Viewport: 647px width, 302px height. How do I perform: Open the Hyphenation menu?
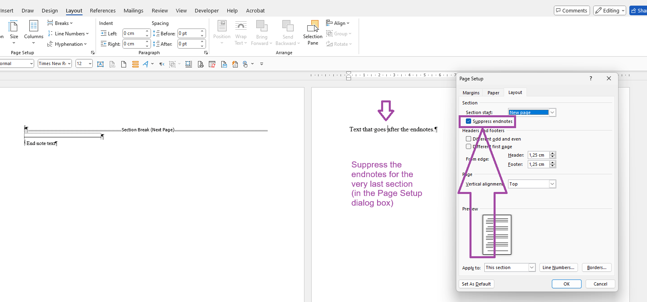[x=67, y=44]
